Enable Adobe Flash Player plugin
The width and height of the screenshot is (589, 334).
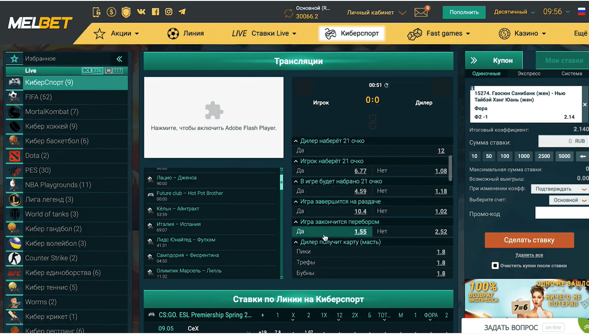213,117
